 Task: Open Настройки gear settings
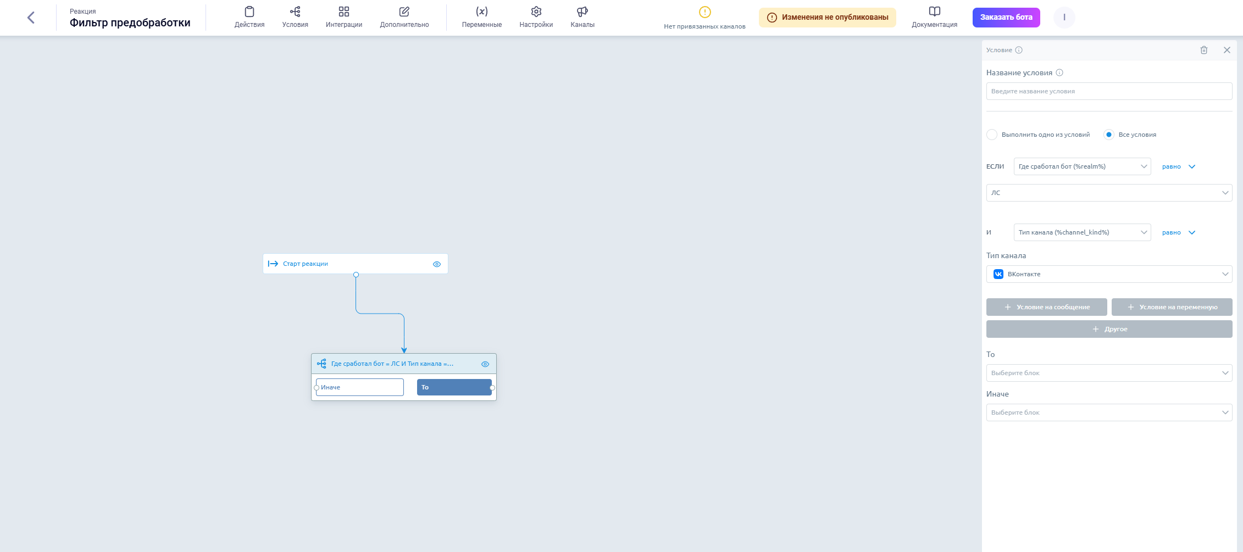[536, 17]
